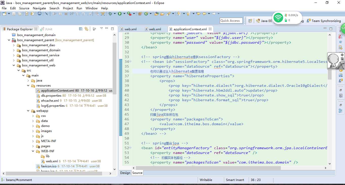Switch to the Design tab
The width and height of the screenshot is (345, 185).
point(125,173)
